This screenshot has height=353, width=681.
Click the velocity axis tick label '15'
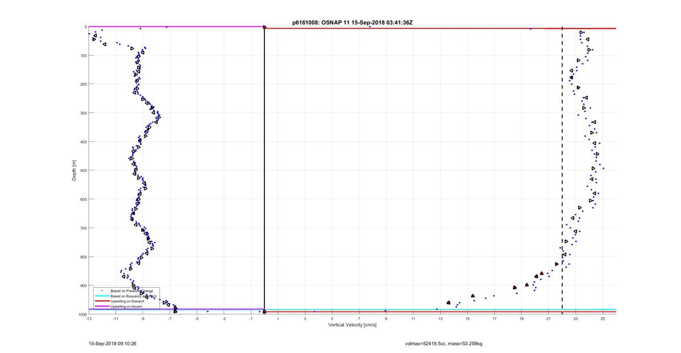468,319
